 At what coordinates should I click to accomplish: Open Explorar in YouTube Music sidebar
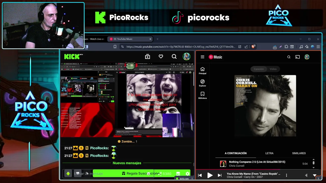[x=202, y=83]
